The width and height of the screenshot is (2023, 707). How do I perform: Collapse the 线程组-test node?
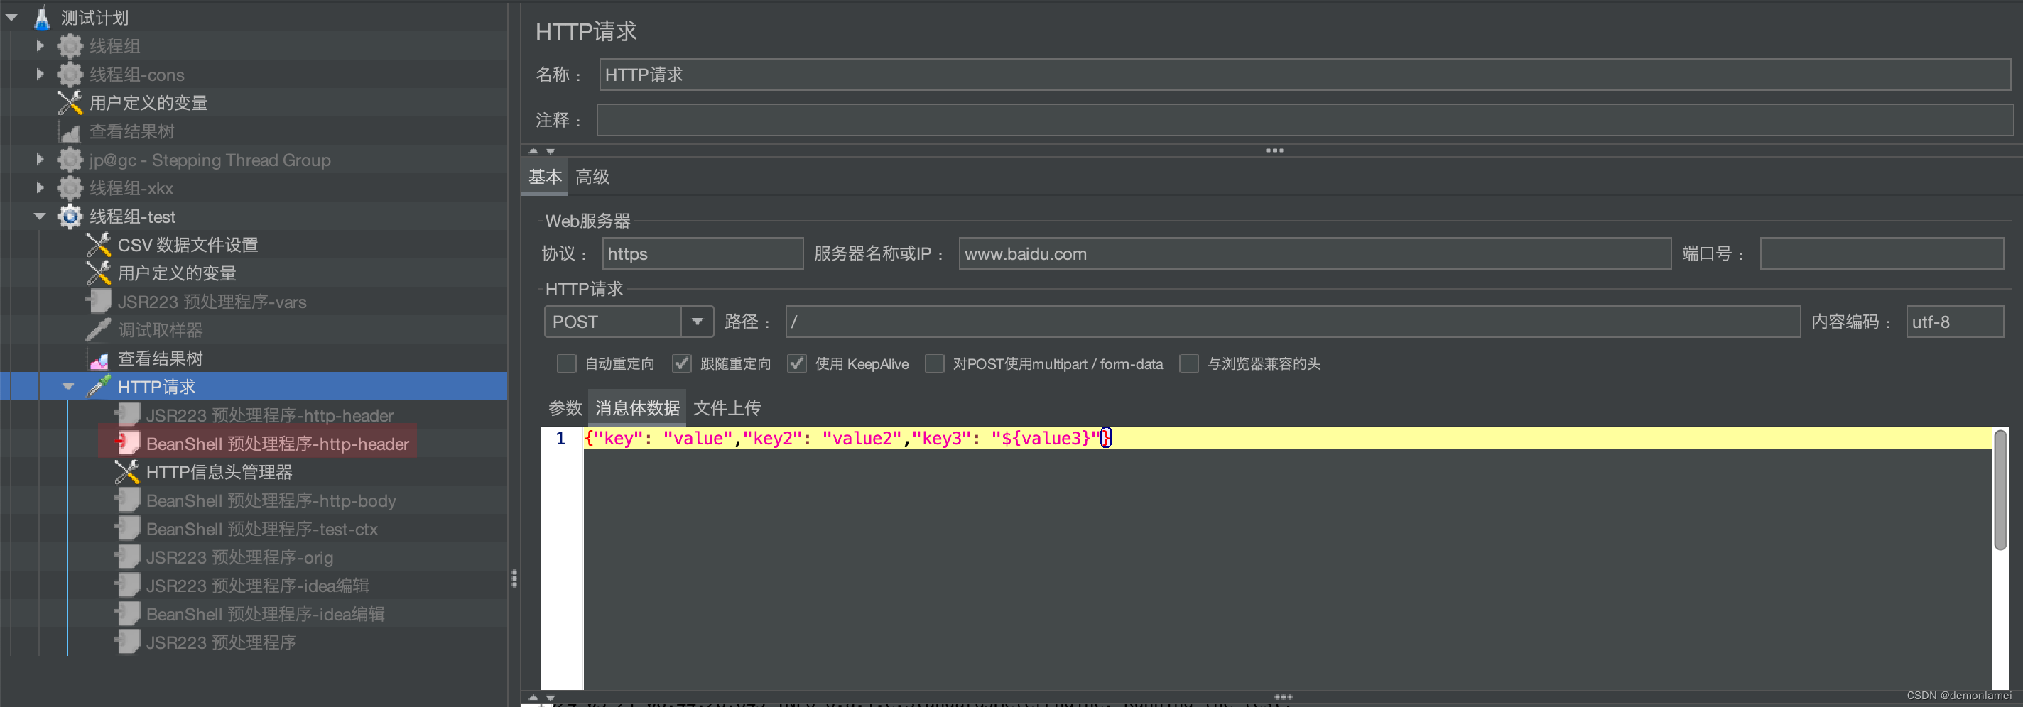pyautogui.click(x=40, y=217)
